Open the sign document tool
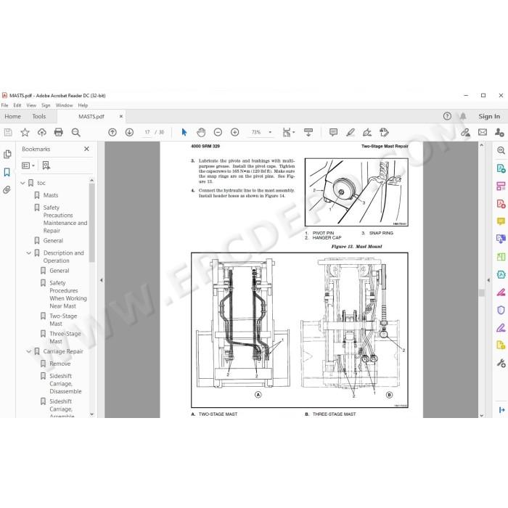This screenshot has height=508, width=508. tap(367, 133)
